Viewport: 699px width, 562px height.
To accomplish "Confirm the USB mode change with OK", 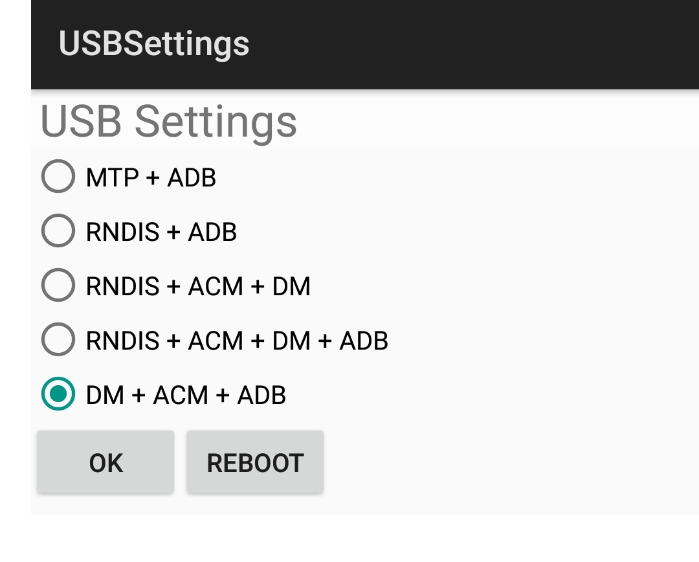I will (x=105, y=462).
